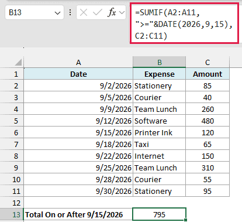The width and height of the screenshot is (242, 222).
Task: Click the Printer Ink expense cell
Action: pos(160,132)
